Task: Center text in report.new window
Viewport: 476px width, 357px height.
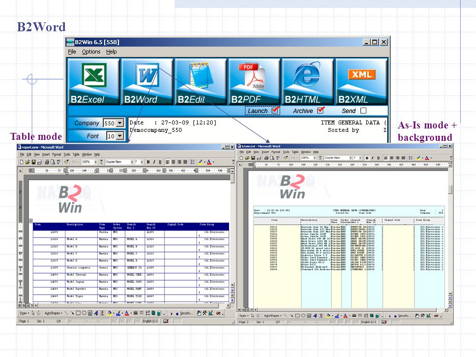Action: point(174,162)
